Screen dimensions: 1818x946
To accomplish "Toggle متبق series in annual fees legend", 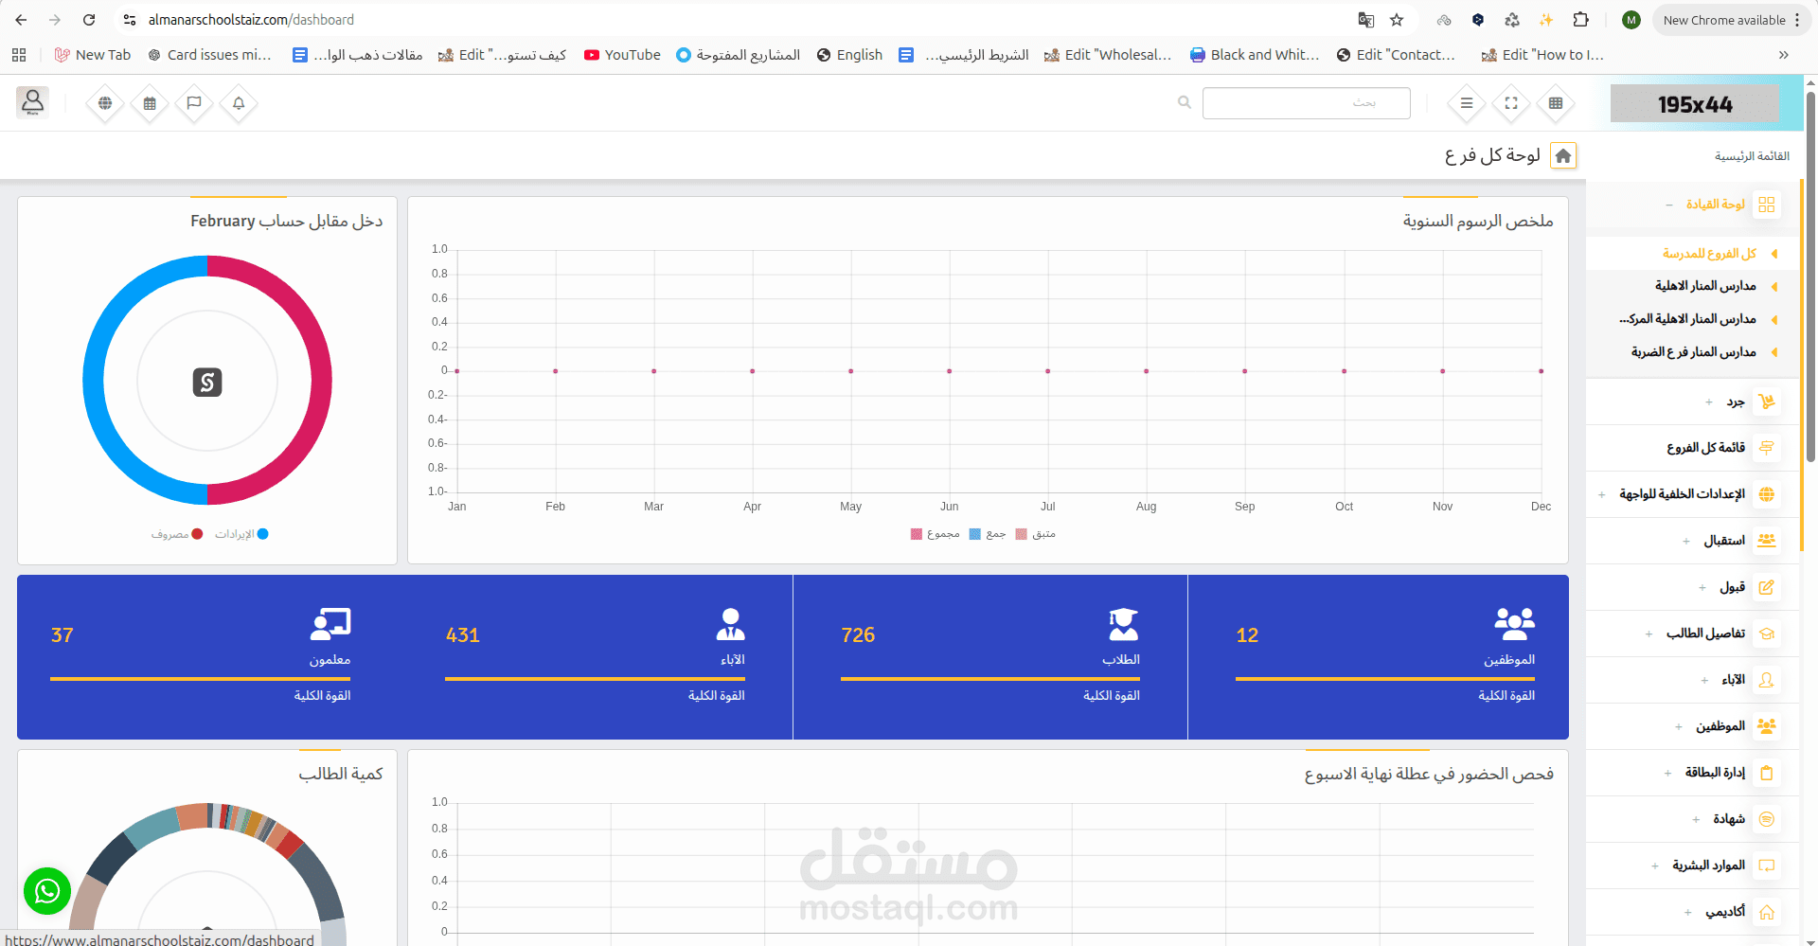I will click(1036, 534).
